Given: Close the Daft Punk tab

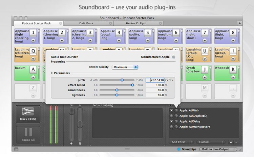Looking at the screenshot, I should pyautogui.click(x=110, y=23).
